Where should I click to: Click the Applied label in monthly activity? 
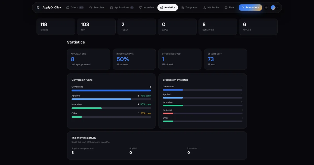(133, 148)
